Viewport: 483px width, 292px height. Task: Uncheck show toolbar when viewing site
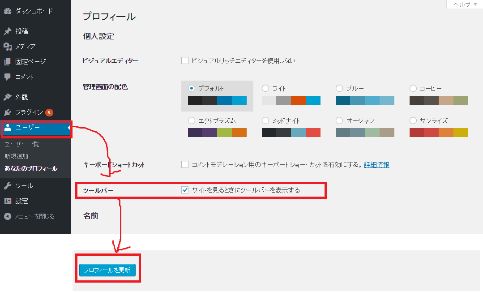coord(185,190)
